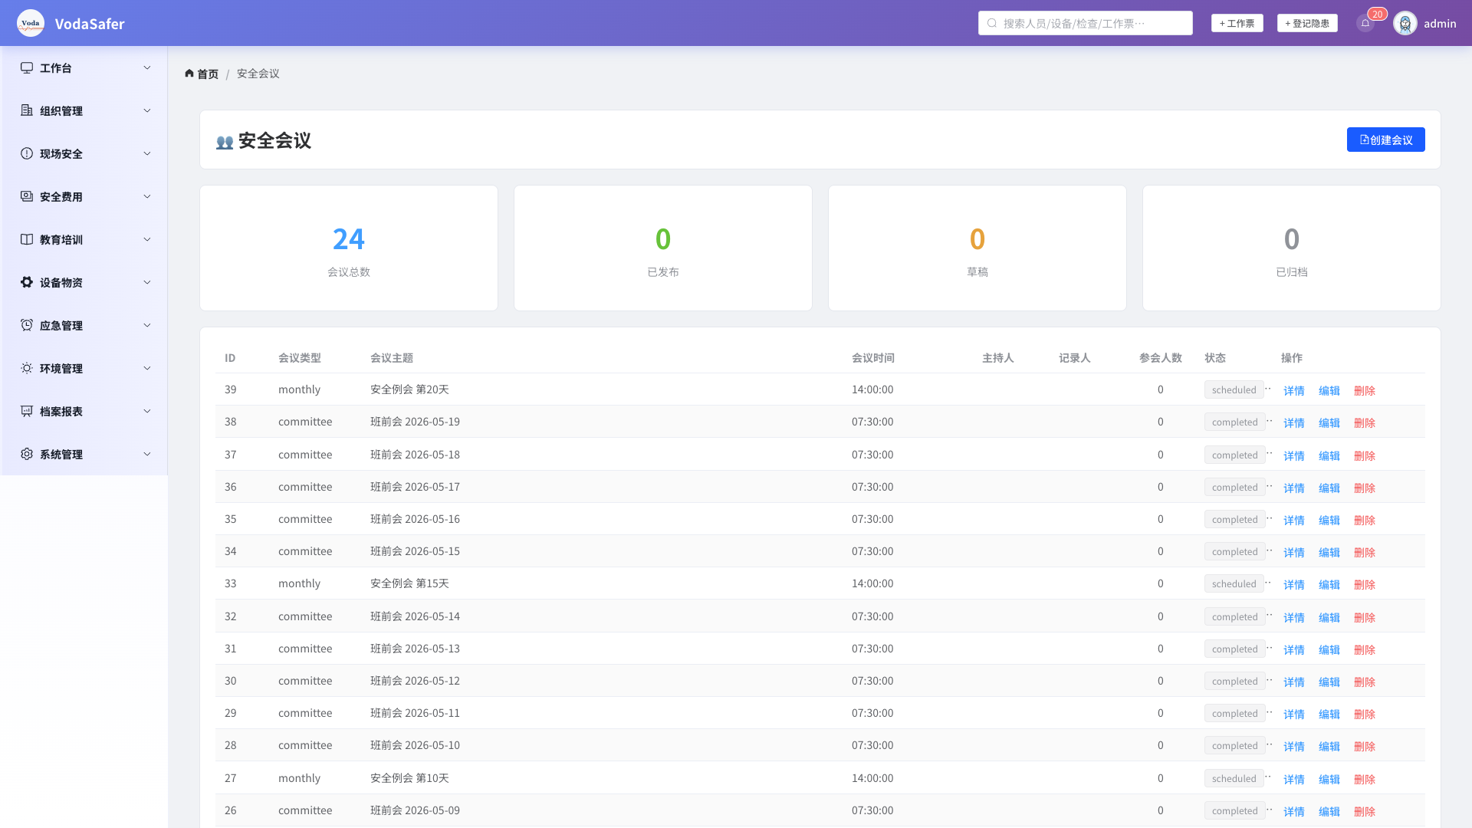Click the home icon in breadcrumb
The width and height of the screenshot is (1472, 828).
(189, 74)
